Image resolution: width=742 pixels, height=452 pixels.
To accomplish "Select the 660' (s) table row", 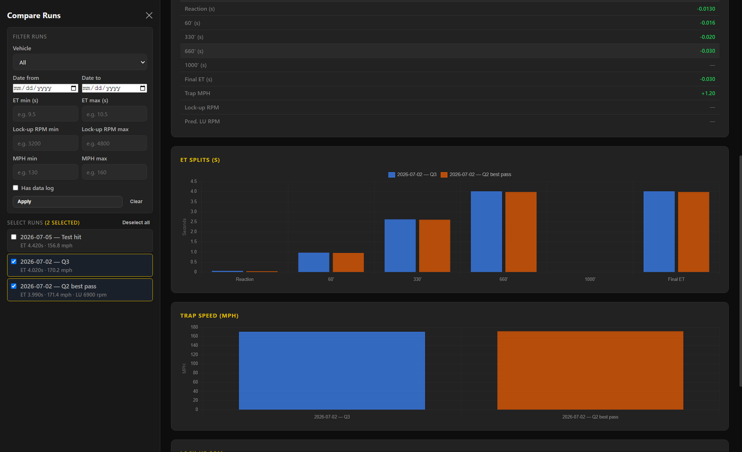I will click(450, 51).
